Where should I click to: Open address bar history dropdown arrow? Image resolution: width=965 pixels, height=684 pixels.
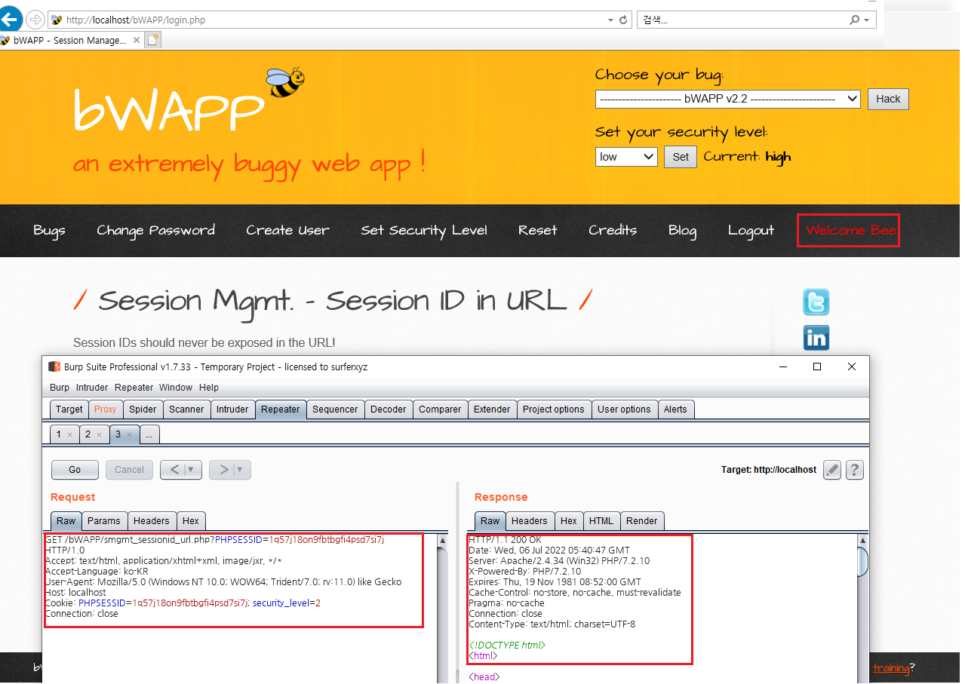tap(610, 20)
